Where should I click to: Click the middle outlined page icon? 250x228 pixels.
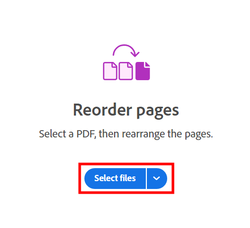coord(126,71)
